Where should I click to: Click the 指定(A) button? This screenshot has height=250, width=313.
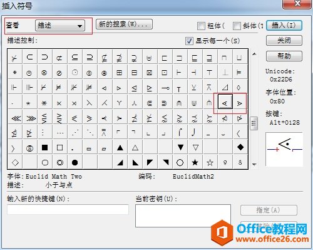(x=269, y=210)
